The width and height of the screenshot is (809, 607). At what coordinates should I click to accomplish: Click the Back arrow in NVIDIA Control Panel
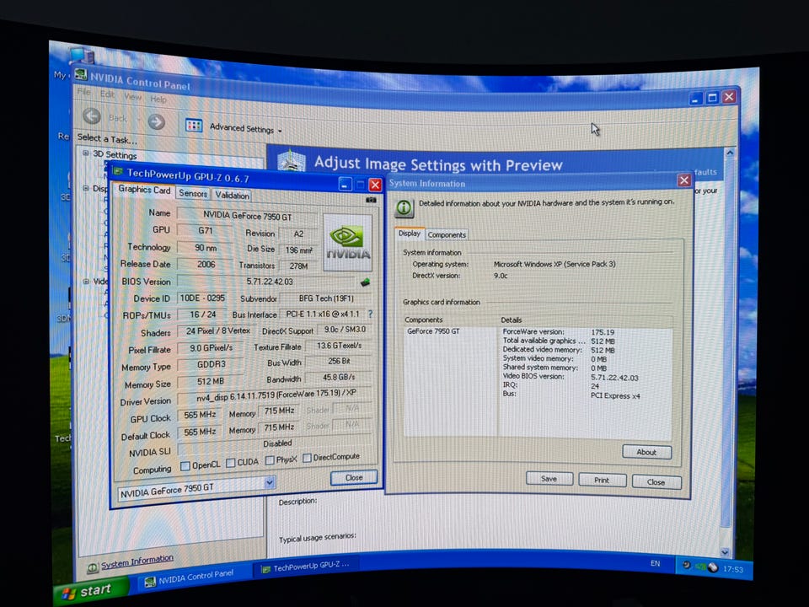pyautogui.click(x=92, y=116)
